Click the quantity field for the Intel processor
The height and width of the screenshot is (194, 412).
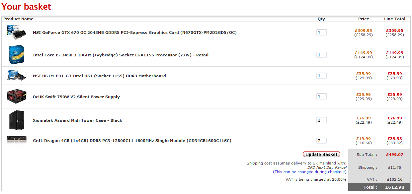pos(321,55)
